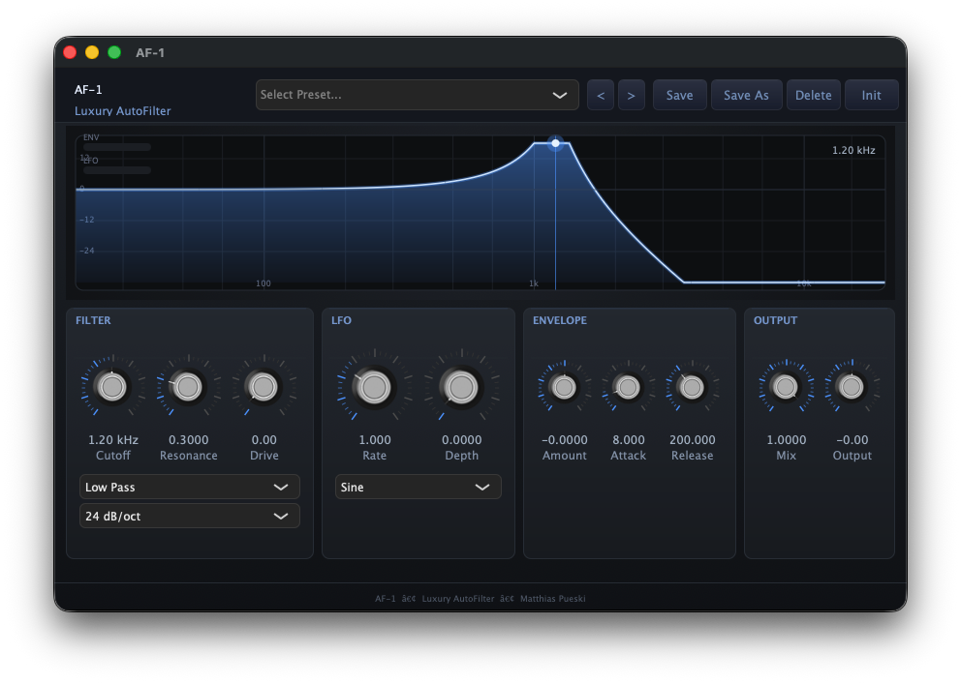
Task: Click the Matthias Pueski footer credit
Action: click(553, 599)
